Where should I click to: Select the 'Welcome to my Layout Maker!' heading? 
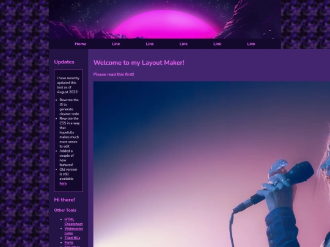139,63
